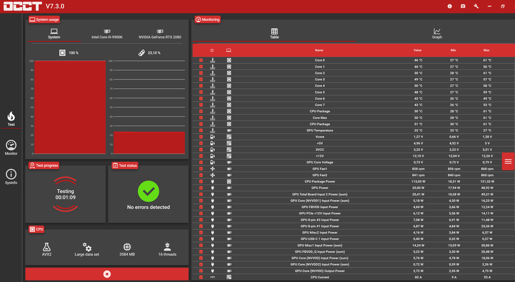Open the Monitor gauge in the sidebar
Image resolution: width=515 pixels, height=282 pixels.
click(x=11, y=147)
